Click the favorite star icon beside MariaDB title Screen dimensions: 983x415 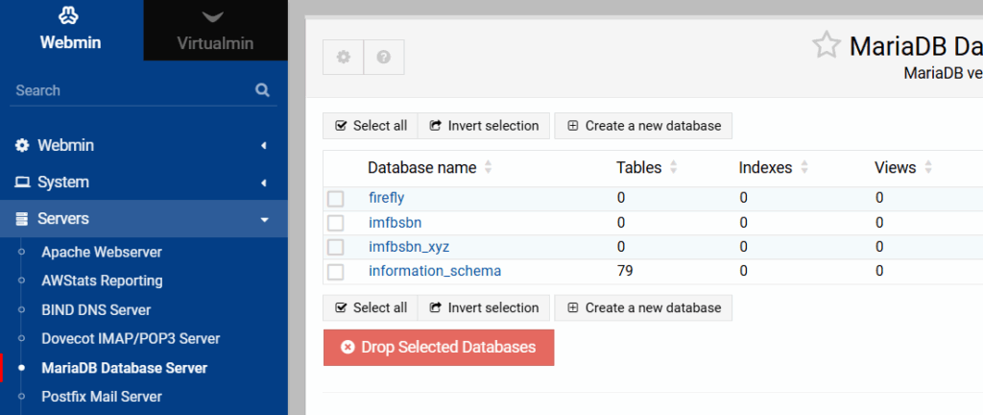pos(826,45)
